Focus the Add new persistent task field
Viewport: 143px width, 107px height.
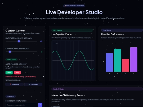tap(21, 105)
